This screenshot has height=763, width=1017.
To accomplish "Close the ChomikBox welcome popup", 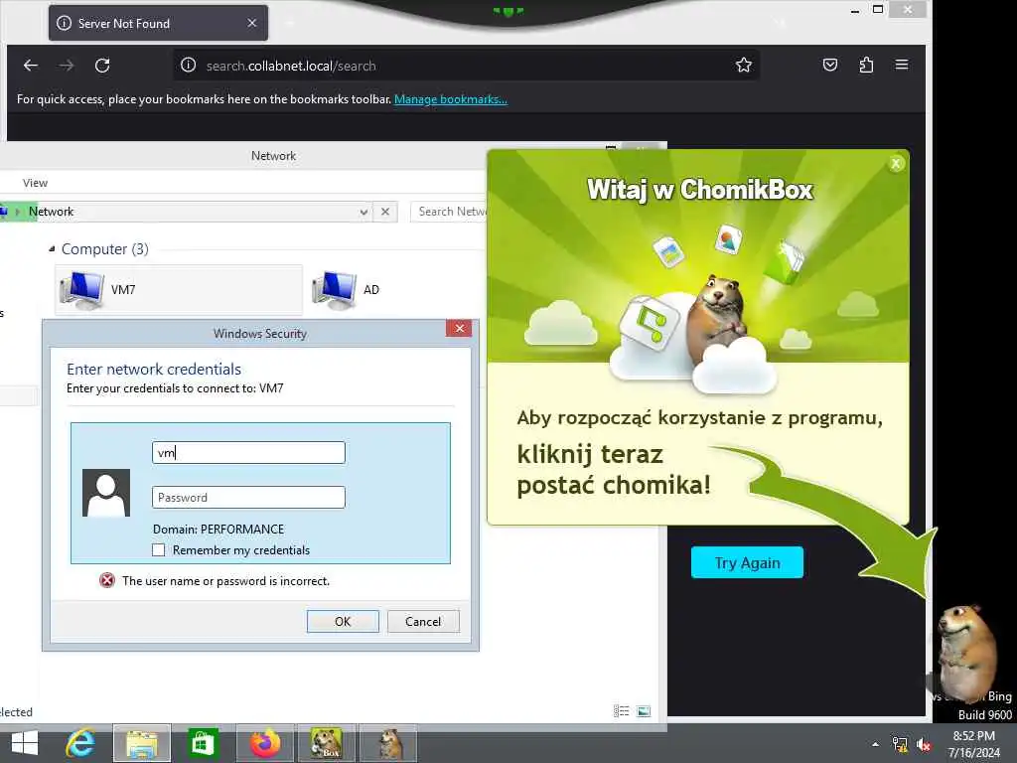I will (x=896, y=164).
